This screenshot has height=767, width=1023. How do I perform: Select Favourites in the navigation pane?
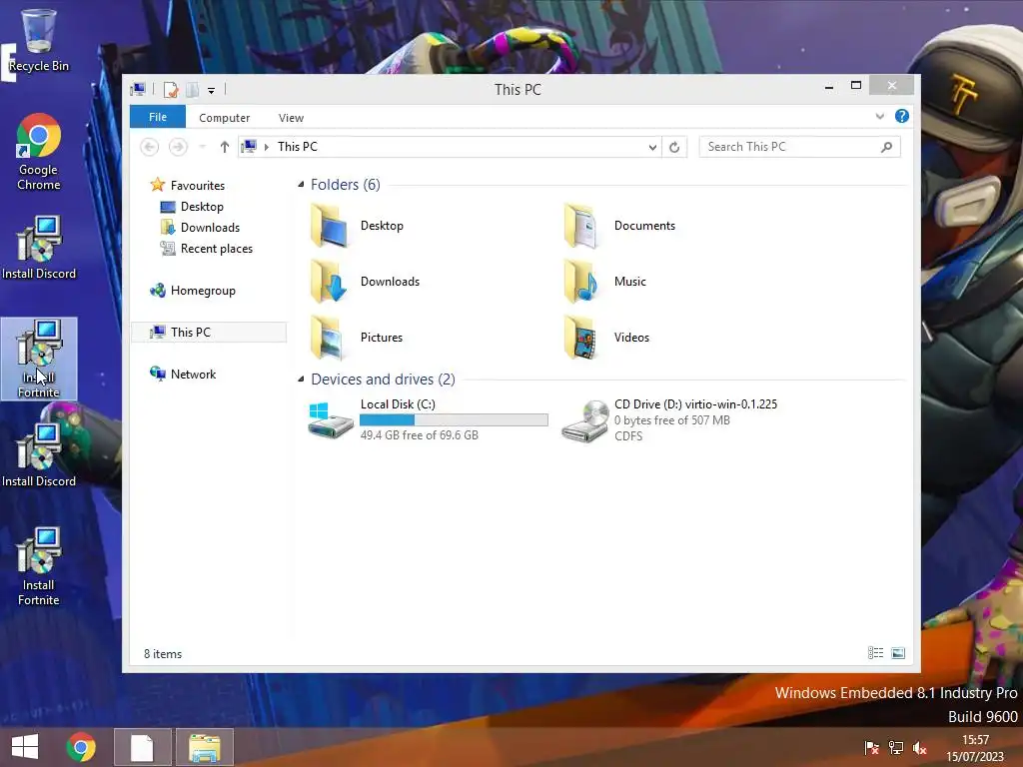coord(197,186)
